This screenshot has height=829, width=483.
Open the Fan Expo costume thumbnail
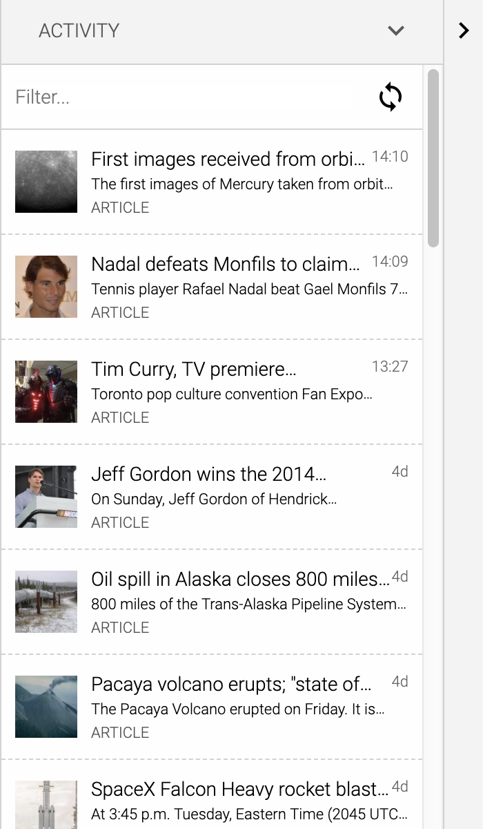click(46, 392)
